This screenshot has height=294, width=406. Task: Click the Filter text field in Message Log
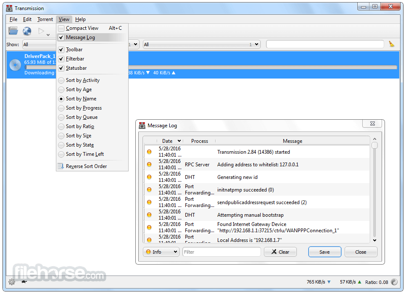coord(221,252)
